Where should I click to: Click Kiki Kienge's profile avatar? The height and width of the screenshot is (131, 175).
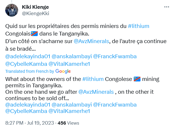click(x=12, y=10)
